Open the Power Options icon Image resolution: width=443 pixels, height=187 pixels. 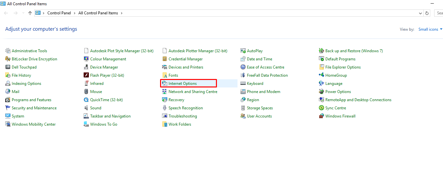(x=321, y=92)
